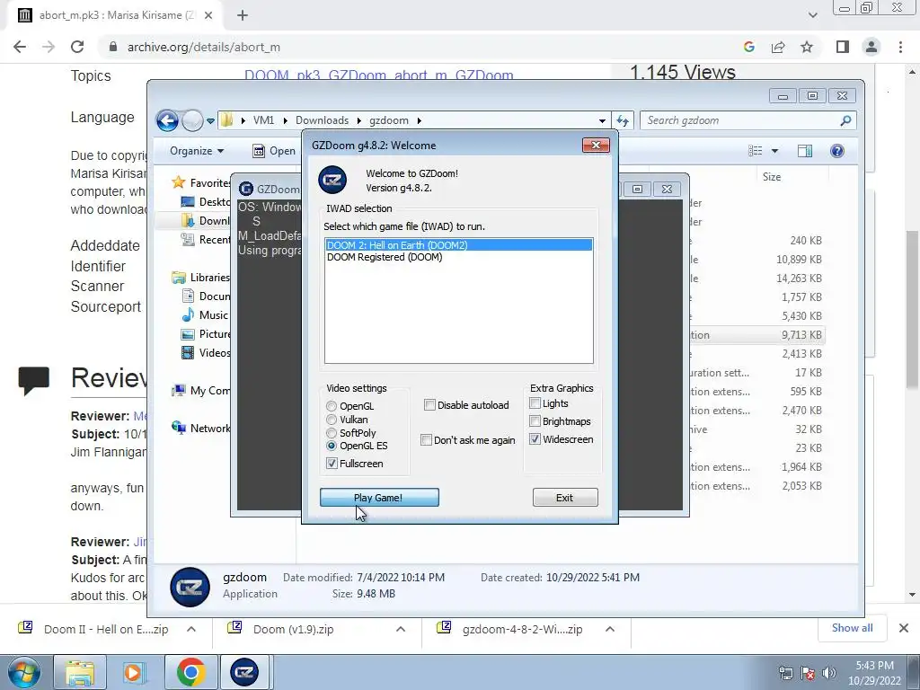Click Chrome profile avatar icon
Viewport: 920px width, 690px height.
click(871, 47)
